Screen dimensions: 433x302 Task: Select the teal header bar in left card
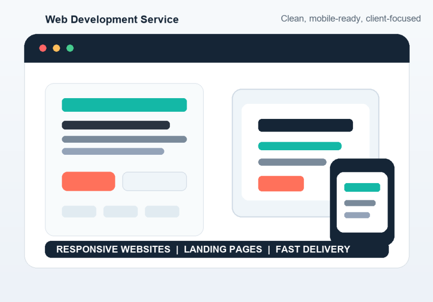[x=124, y=105]
